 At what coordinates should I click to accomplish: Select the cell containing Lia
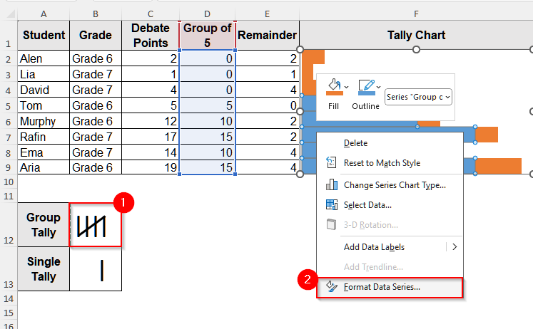pyautogui.click(x=44, y=74)
